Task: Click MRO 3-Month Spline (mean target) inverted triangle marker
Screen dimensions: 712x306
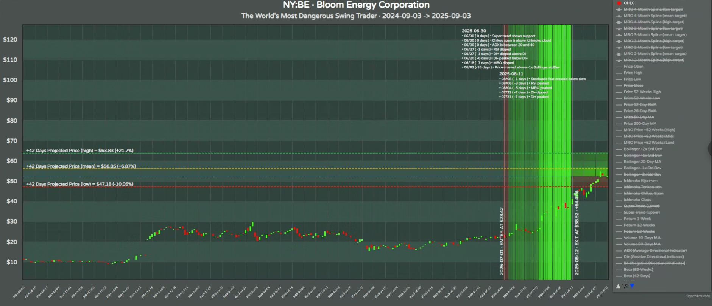Action: [x=619, y=35]
